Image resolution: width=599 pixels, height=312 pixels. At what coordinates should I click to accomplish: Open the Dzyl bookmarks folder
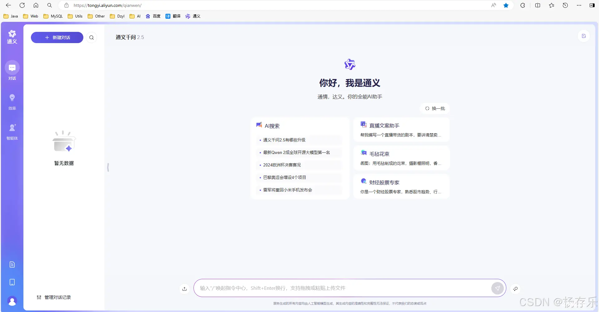coord(117,16)
